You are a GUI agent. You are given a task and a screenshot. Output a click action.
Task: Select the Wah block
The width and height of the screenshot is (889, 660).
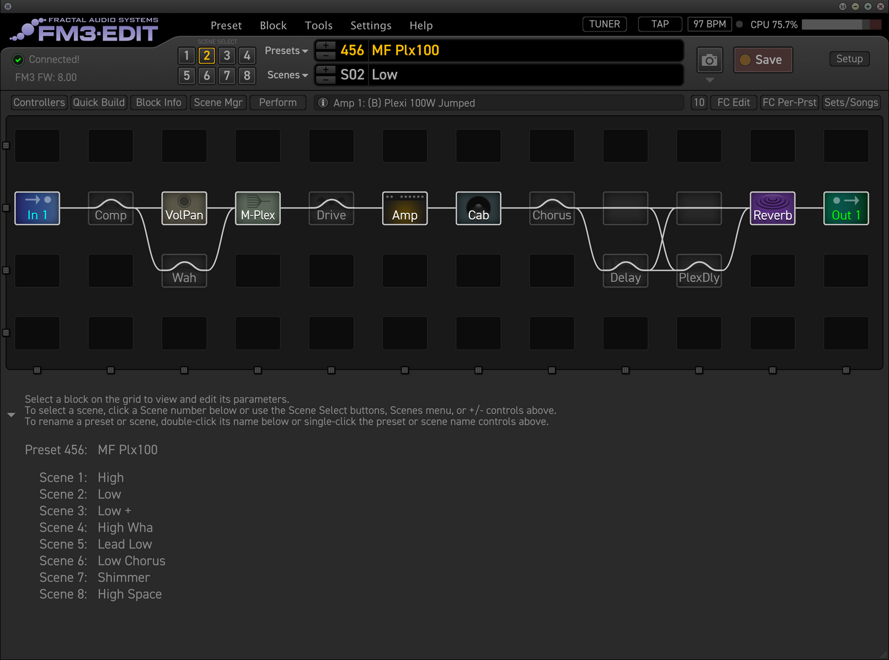tap(184, 271)
